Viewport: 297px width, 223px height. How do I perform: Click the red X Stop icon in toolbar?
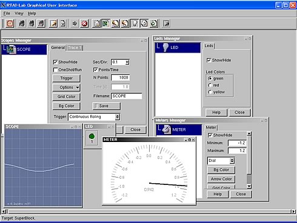click(84, 24)
